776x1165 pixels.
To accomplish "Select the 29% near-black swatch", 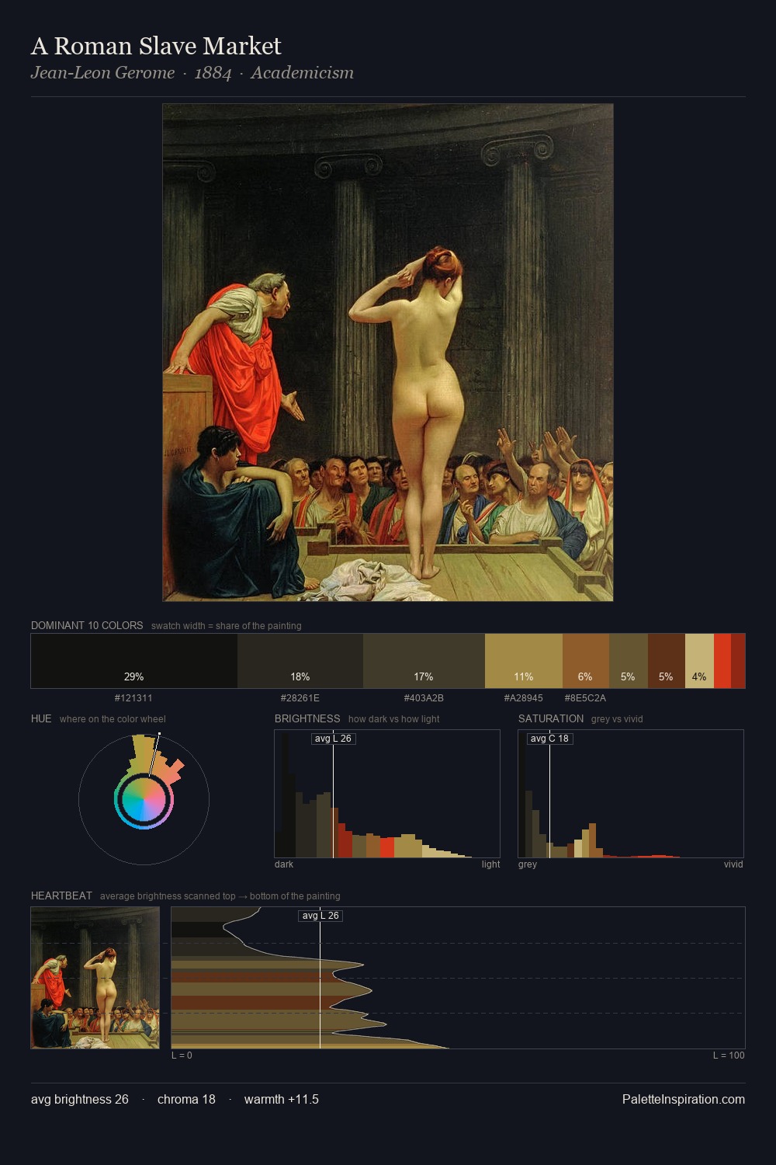I will 134,661.
